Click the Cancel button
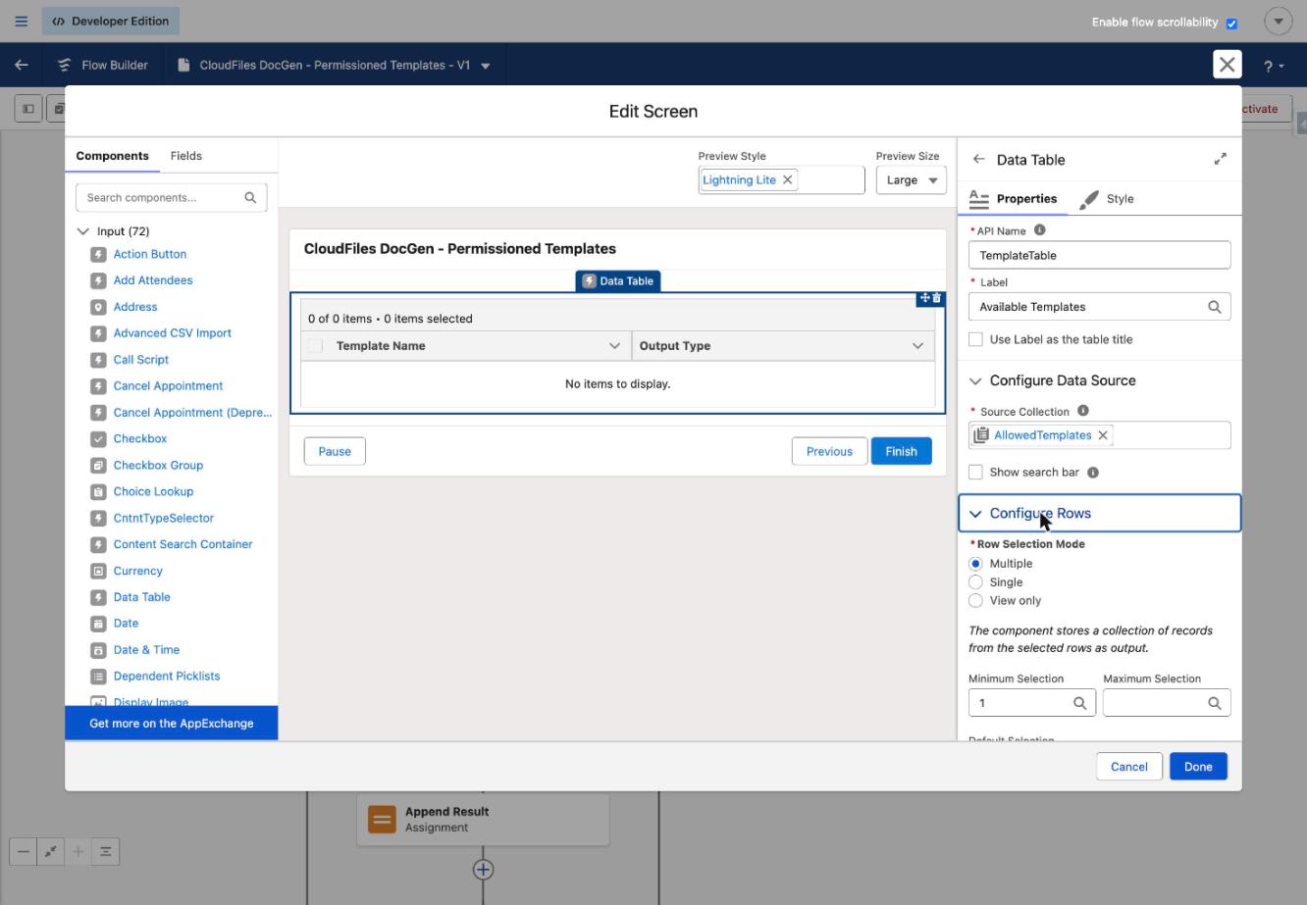This screenshot has height=905, width=1307. [1129, 767]
